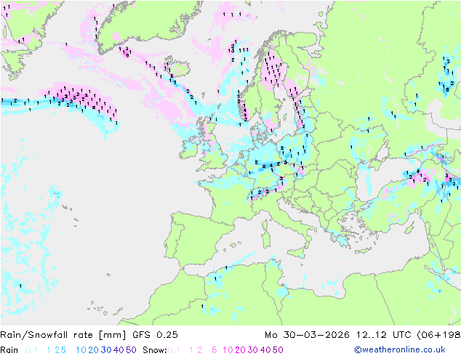Screen dimensions: 461x356
Task: Click the snow legend value 20
Action: coord(240,350)
